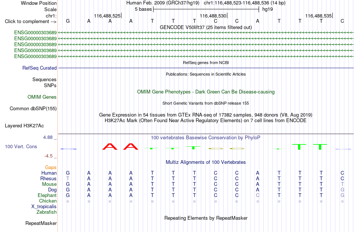Click the 'chr1:' ruler label

pos(51,16)
